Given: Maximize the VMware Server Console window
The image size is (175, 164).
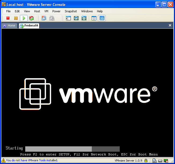Looking at the screenshot, I should point(164,5).
